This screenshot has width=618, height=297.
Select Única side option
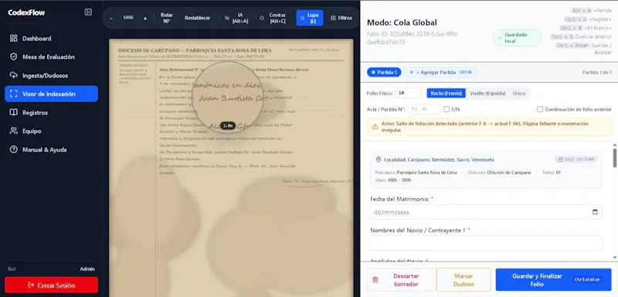[518, 93]
